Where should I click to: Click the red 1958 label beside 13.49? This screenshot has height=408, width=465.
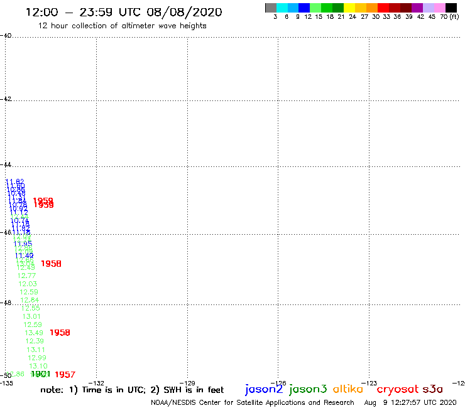[x=60, y=333]
